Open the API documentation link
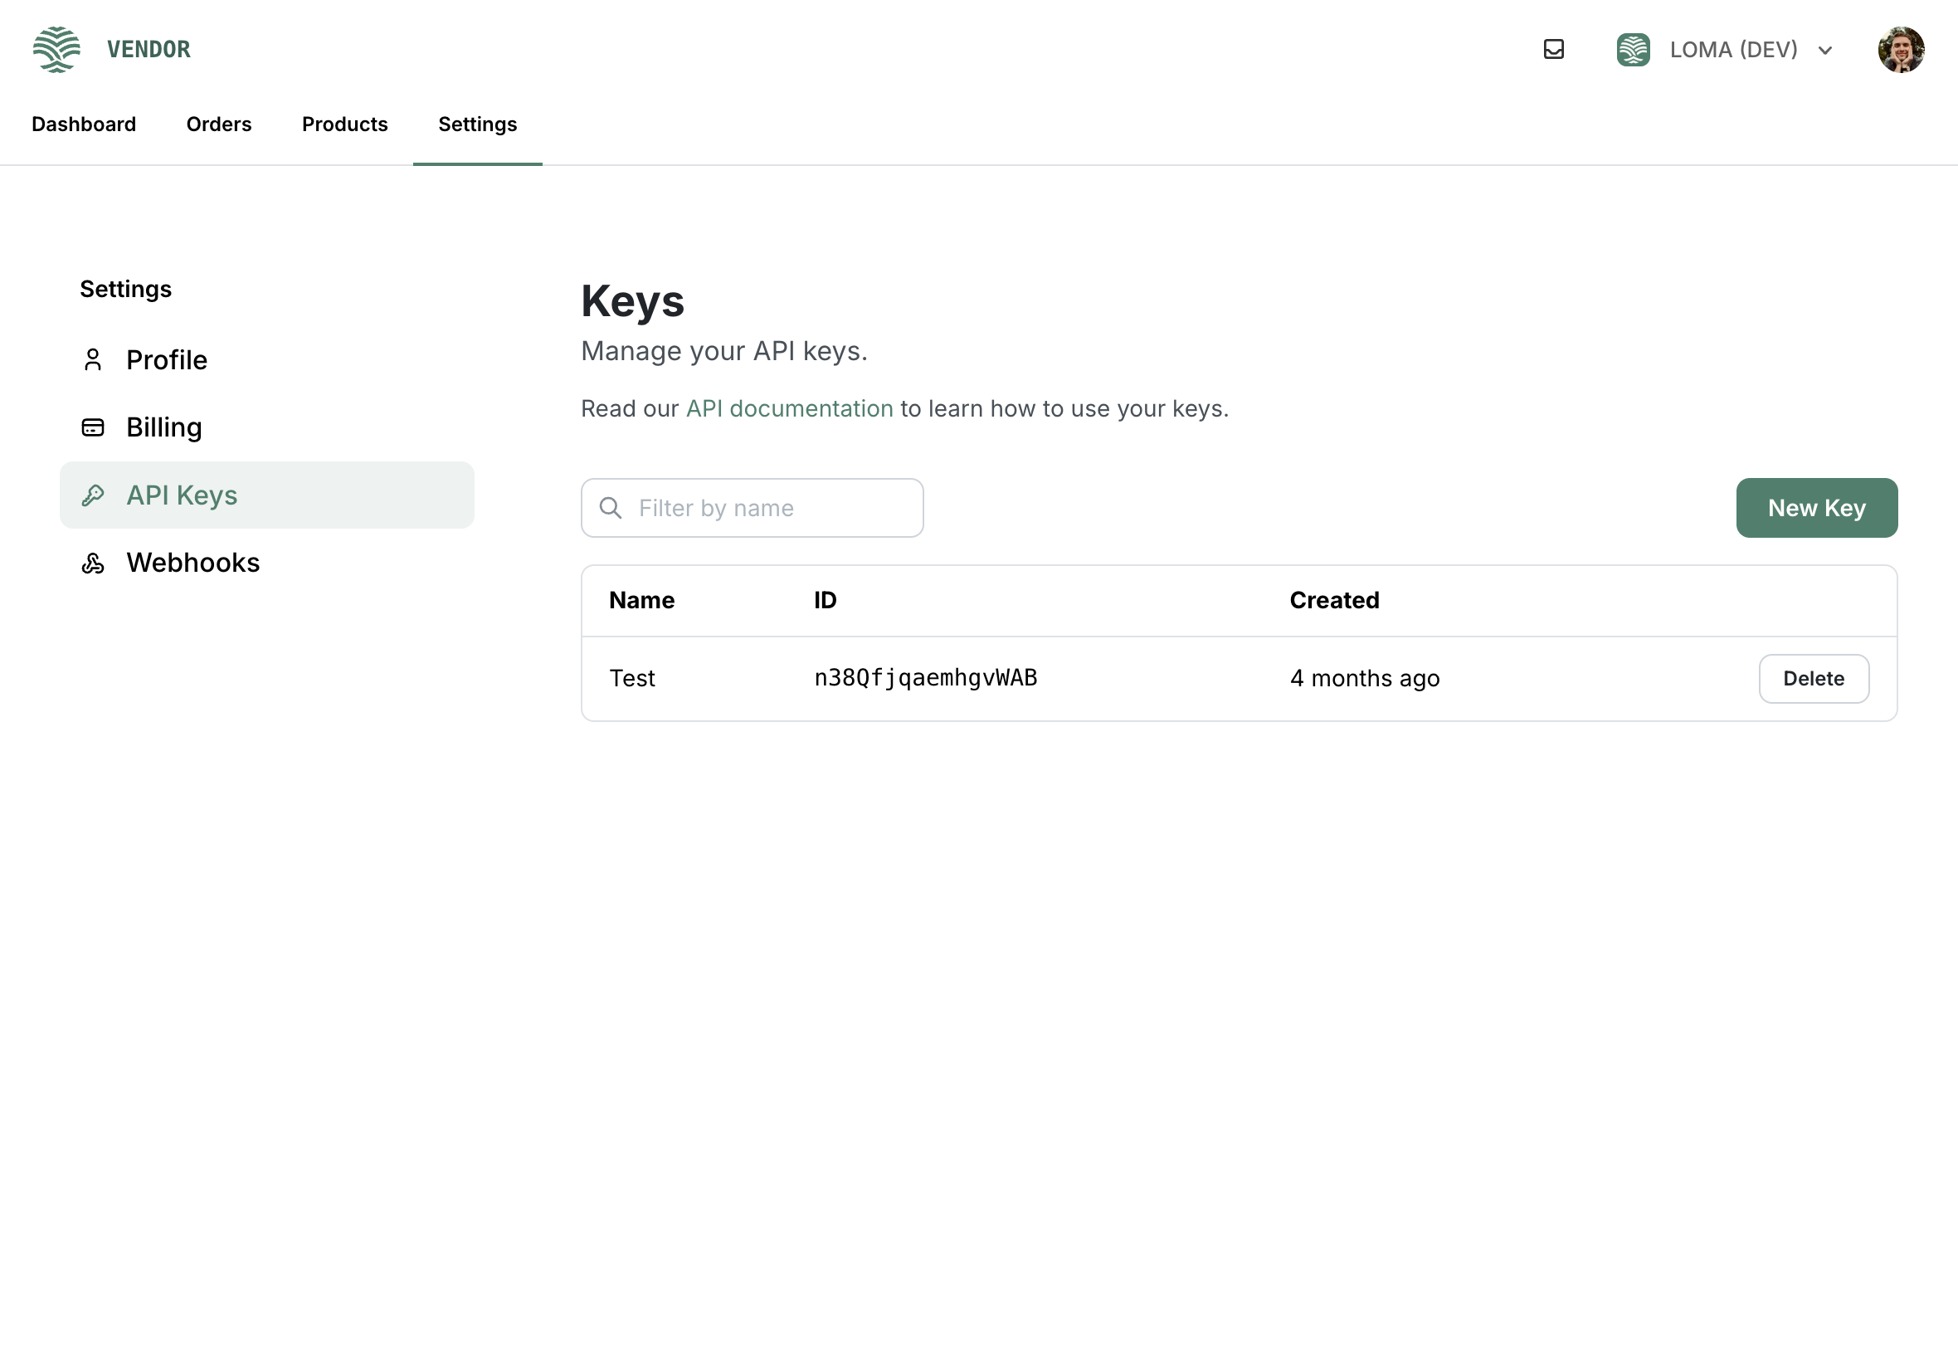Image resolution: width=1958 pixels, height=1361 pixels. [789, 408]
